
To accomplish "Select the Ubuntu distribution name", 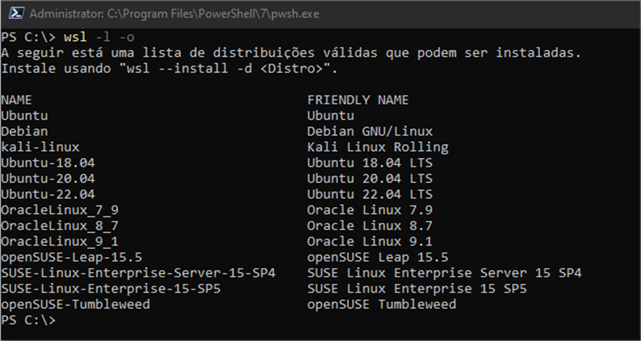I will click(x=24, y=116).
